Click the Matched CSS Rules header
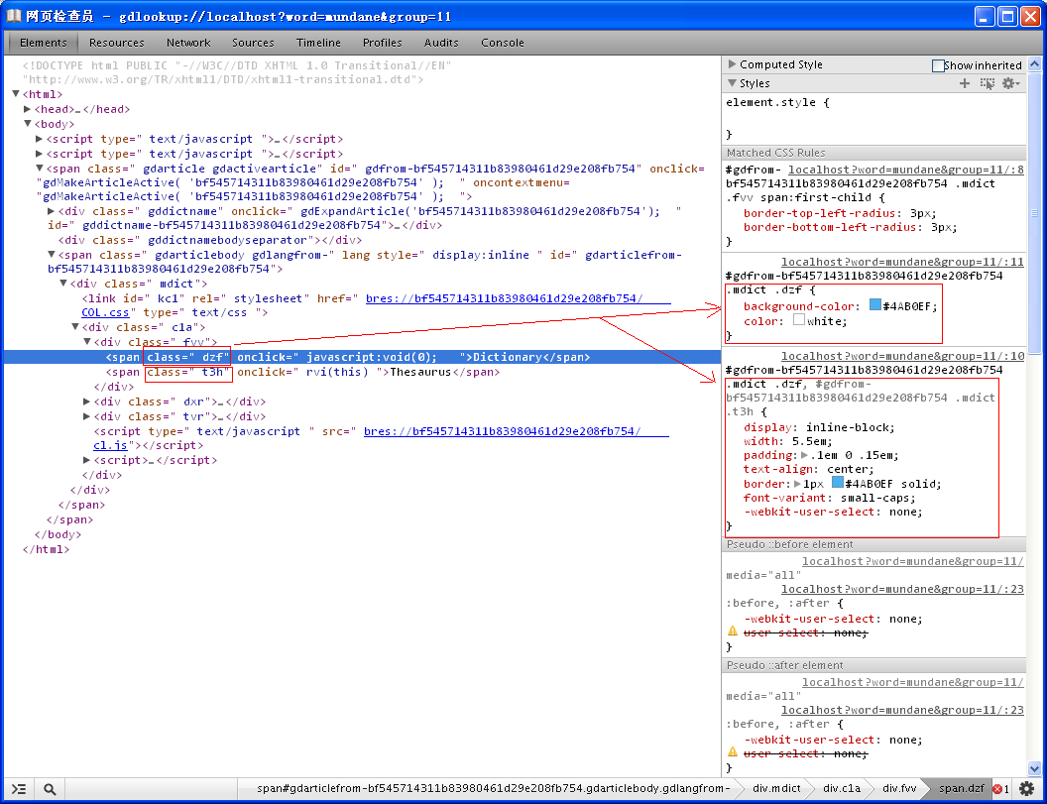This screenshot has height=804, width=1047. pos(873,153)
